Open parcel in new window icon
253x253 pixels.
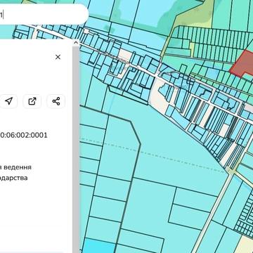pos(32,101)
